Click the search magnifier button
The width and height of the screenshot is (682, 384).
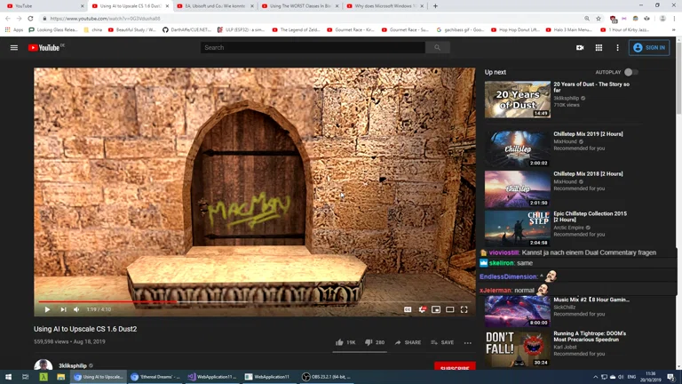437,47
